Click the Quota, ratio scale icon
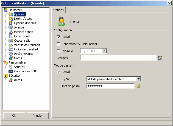Image resolution: width=173 pixels, height=126 pixels. point(11,41)
